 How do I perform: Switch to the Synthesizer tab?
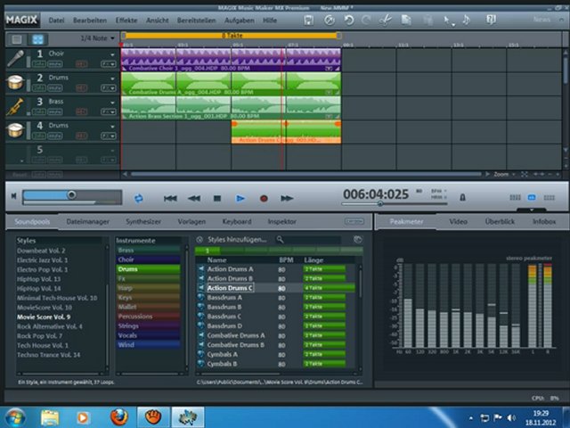143,221
